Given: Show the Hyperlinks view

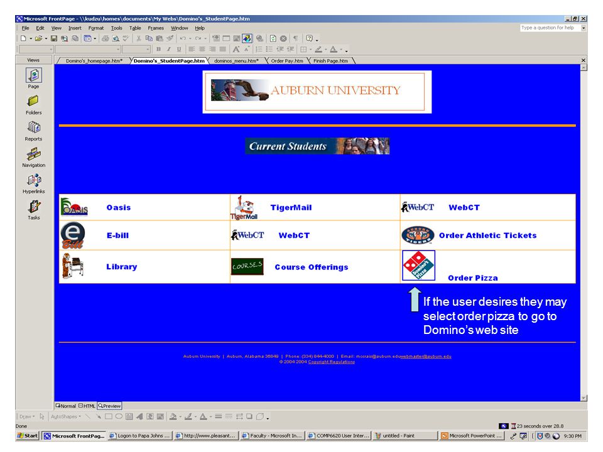Looking at the screenshot, I should [x=33, y=184].
